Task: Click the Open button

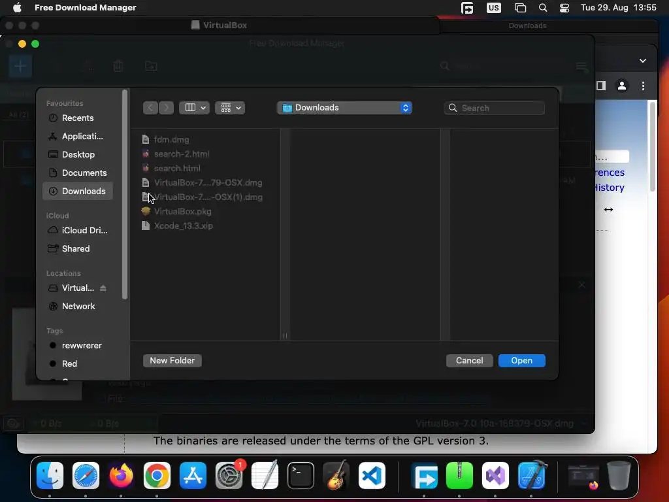Action: click(x=522, y=361)
